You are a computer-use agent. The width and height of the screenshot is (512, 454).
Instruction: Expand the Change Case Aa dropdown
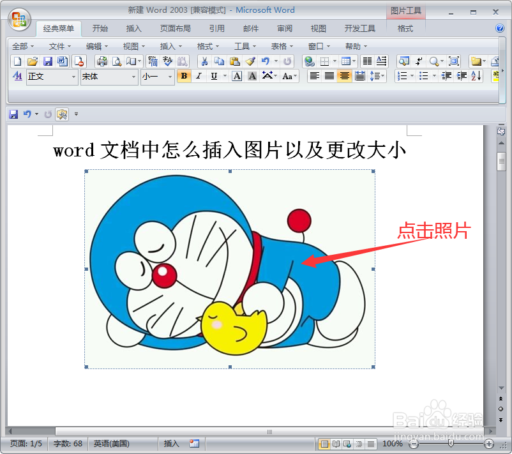(290, 76)
